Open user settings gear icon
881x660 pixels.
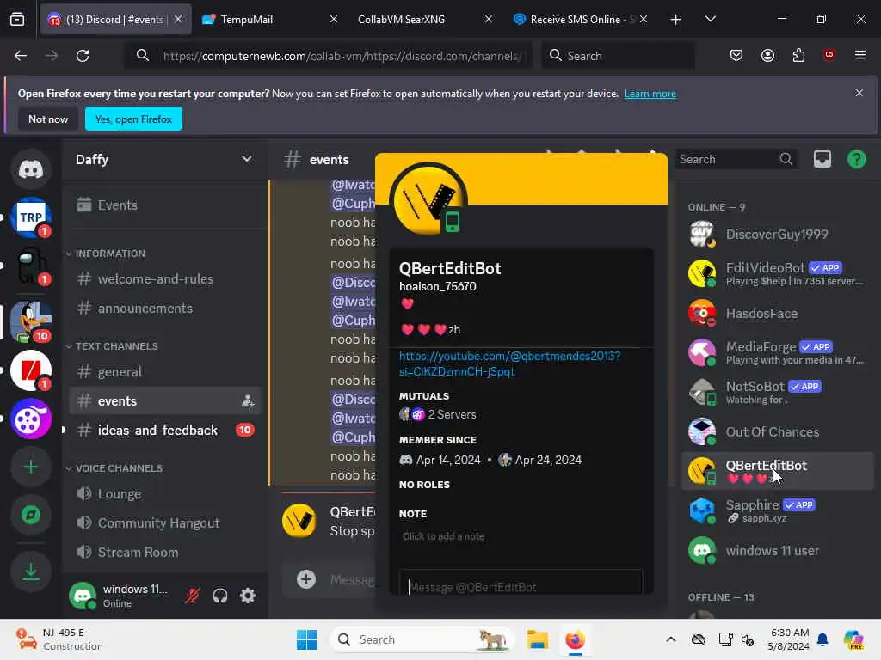248,596
